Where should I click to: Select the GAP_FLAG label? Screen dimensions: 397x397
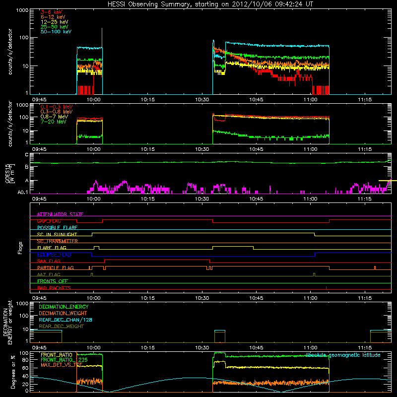pyautogui.click(x=49, y=221)
